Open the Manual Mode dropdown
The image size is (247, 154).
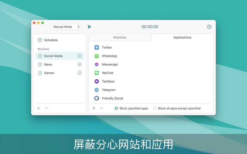(x=66, y=27)
